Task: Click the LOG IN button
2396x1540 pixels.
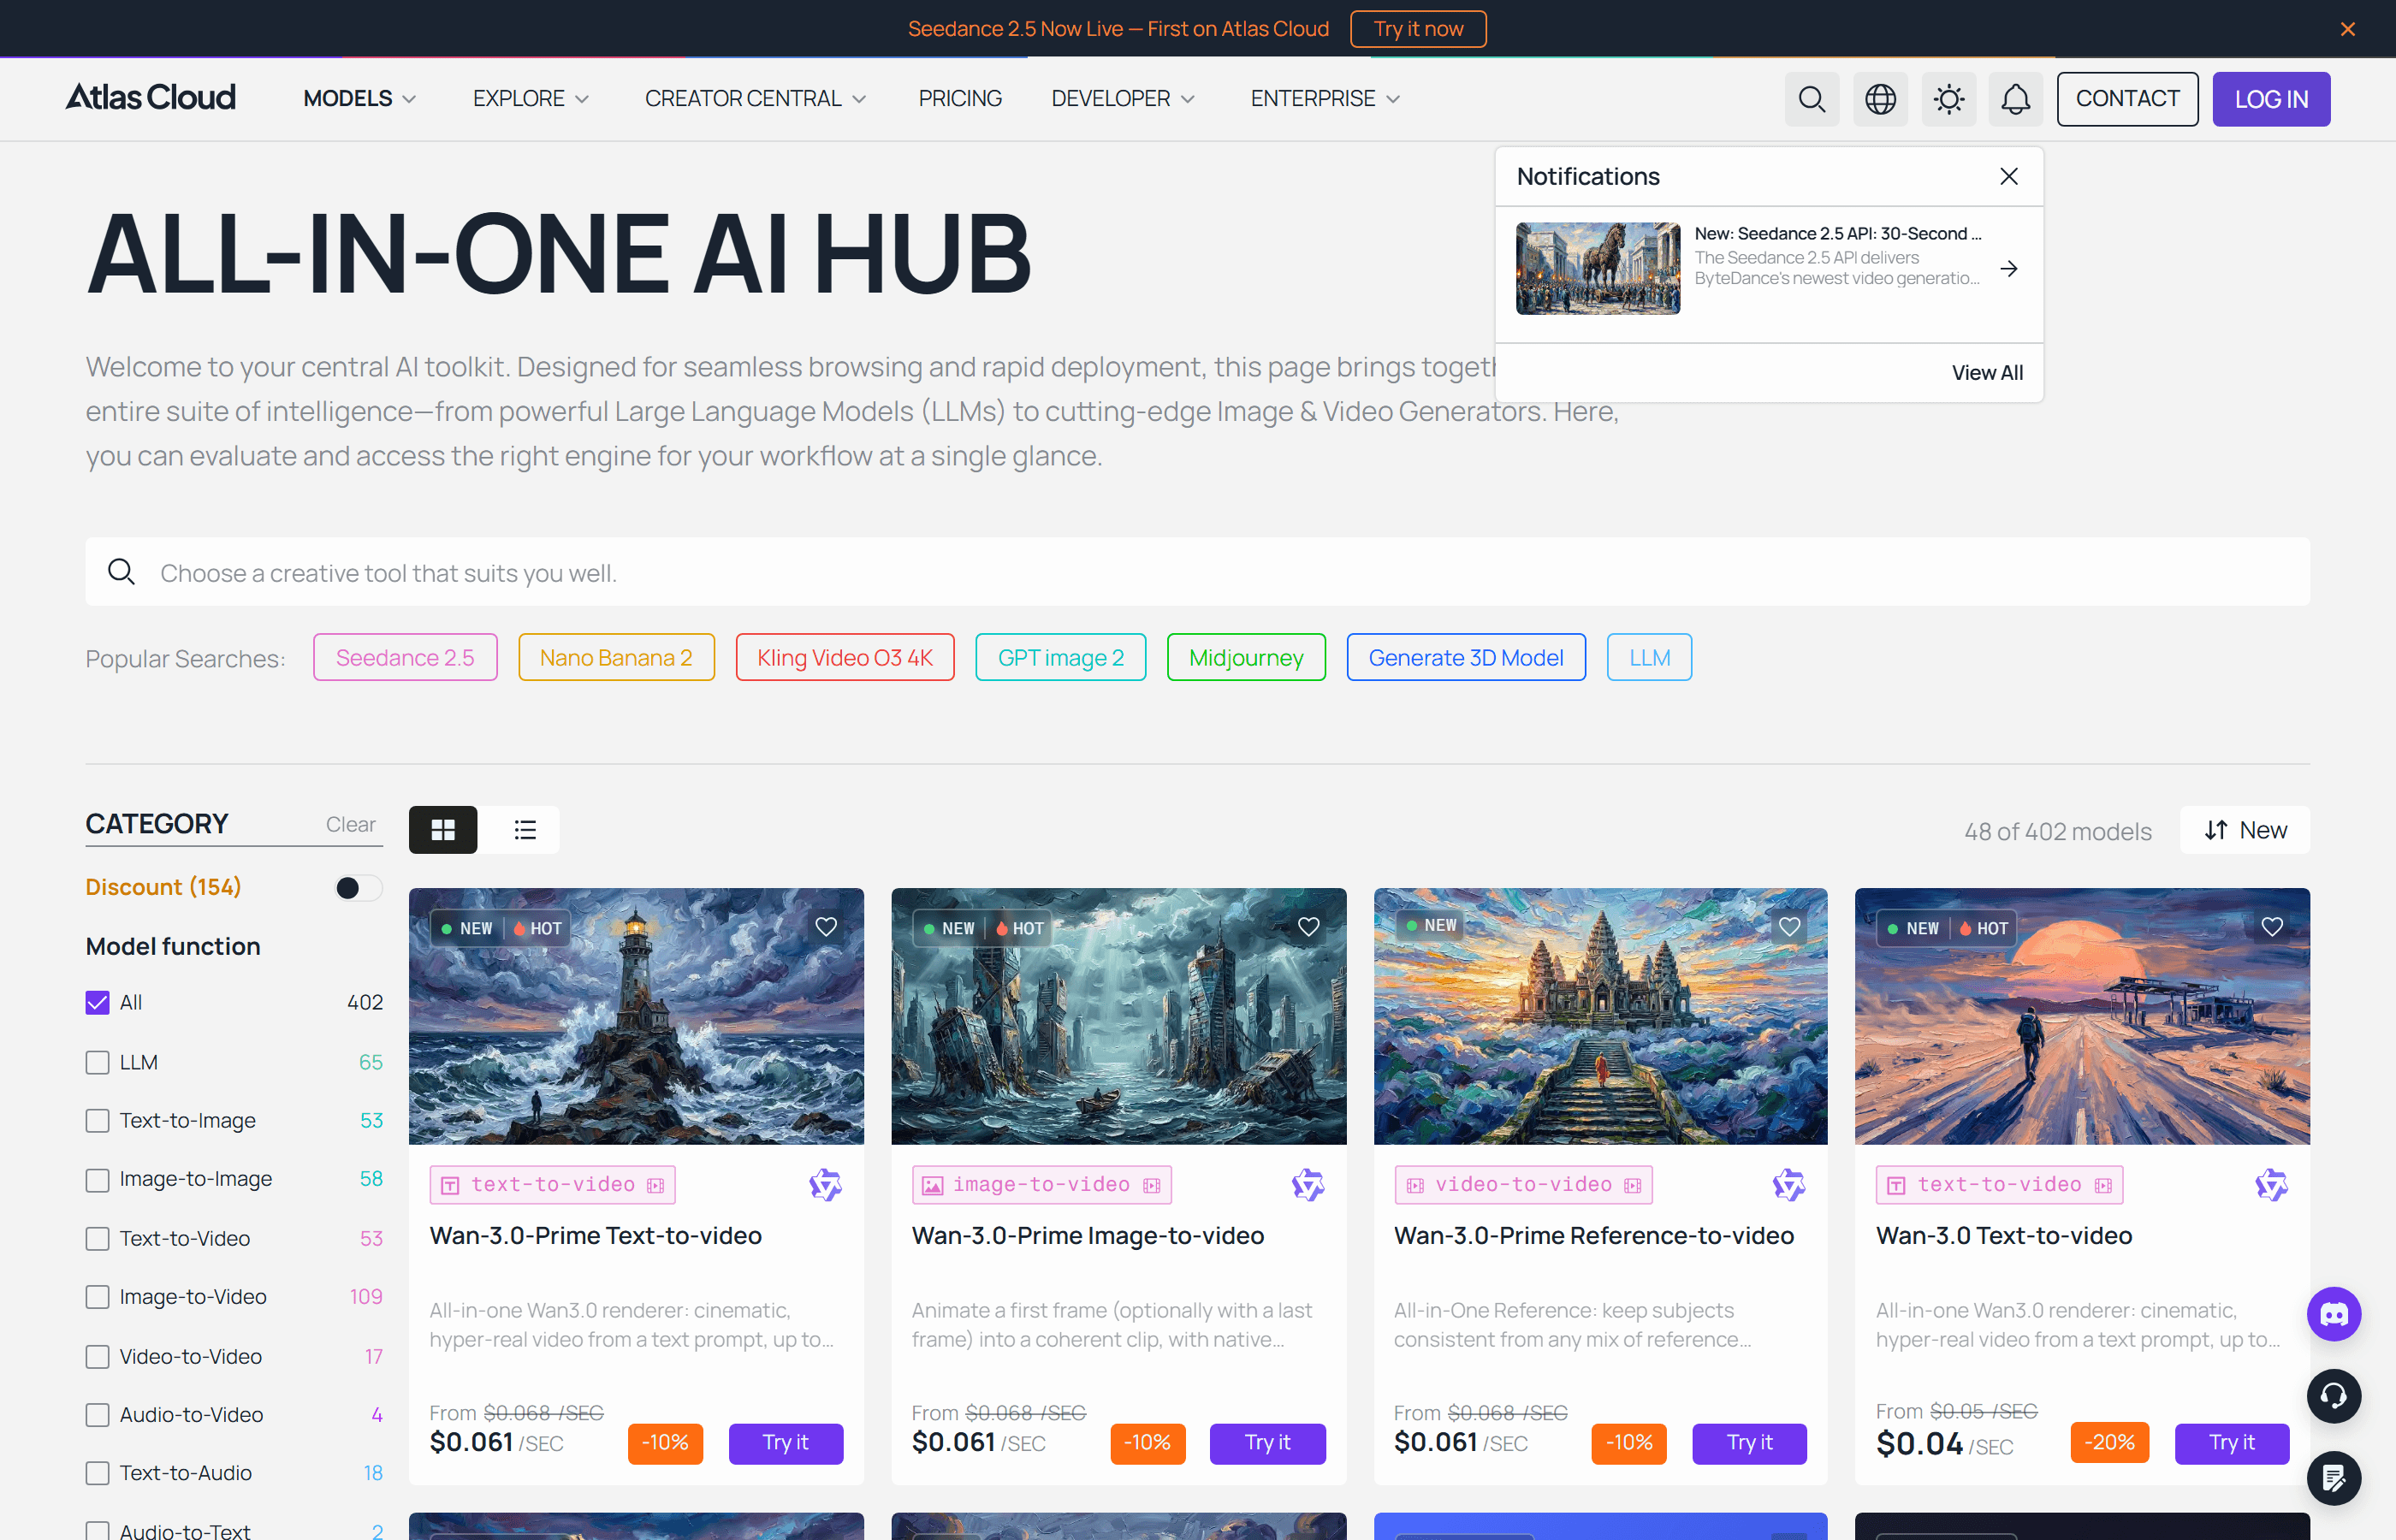Action: (x=2271, y=99)
